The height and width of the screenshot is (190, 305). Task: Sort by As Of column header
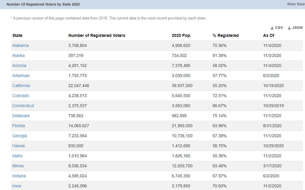269,36
